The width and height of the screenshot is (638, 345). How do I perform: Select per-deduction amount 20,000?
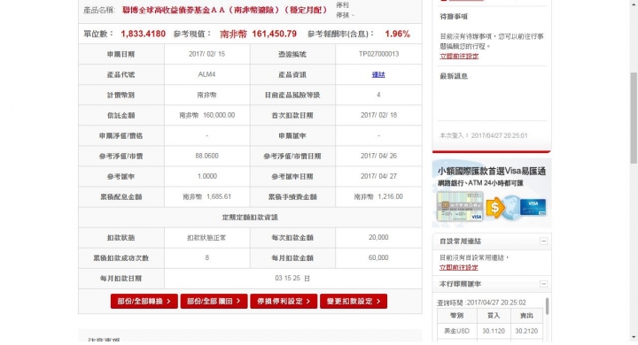378,237
